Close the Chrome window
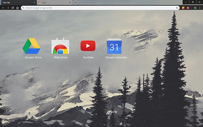Viewport: 203px width, 127px height. (200, 2)
